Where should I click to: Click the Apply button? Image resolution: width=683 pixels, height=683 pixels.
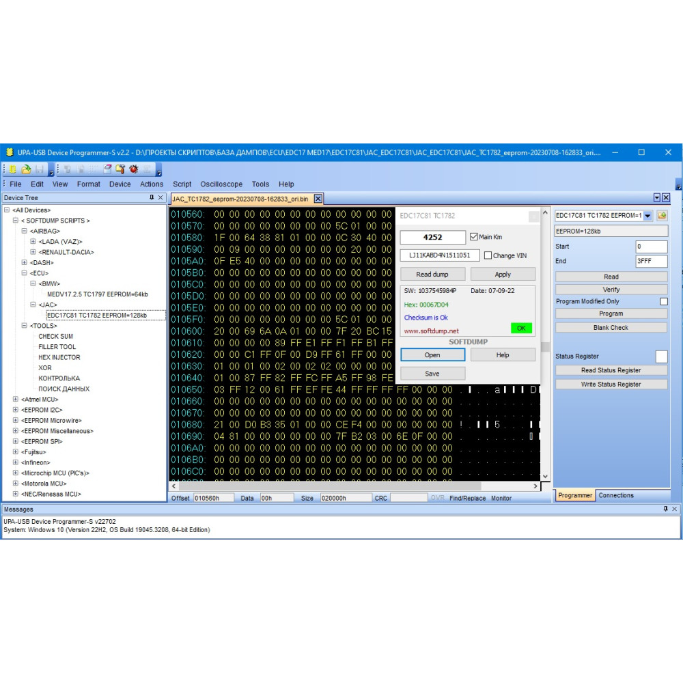point(503,274)
